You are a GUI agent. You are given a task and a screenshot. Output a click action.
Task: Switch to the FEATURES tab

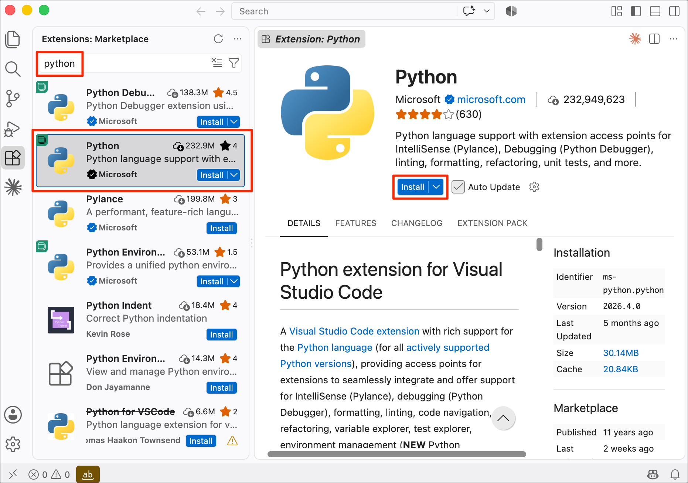pos(356,223)
